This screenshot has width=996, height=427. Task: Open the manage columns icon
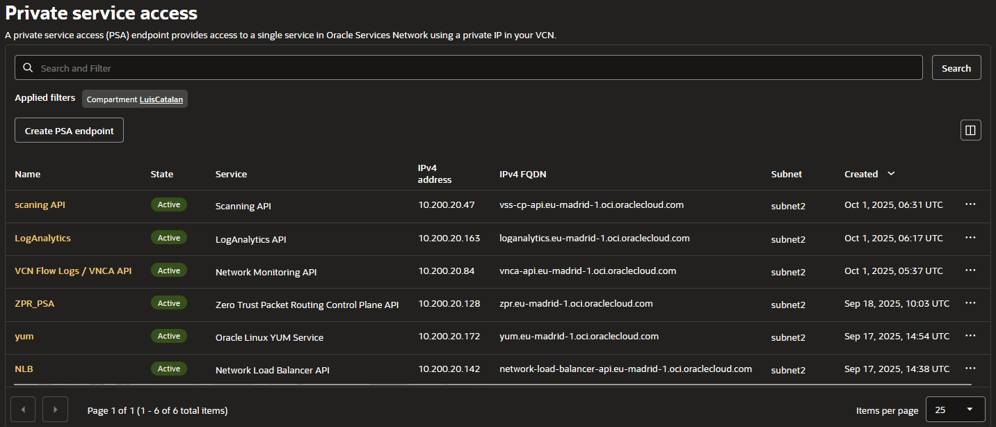(x=970, y=129)
